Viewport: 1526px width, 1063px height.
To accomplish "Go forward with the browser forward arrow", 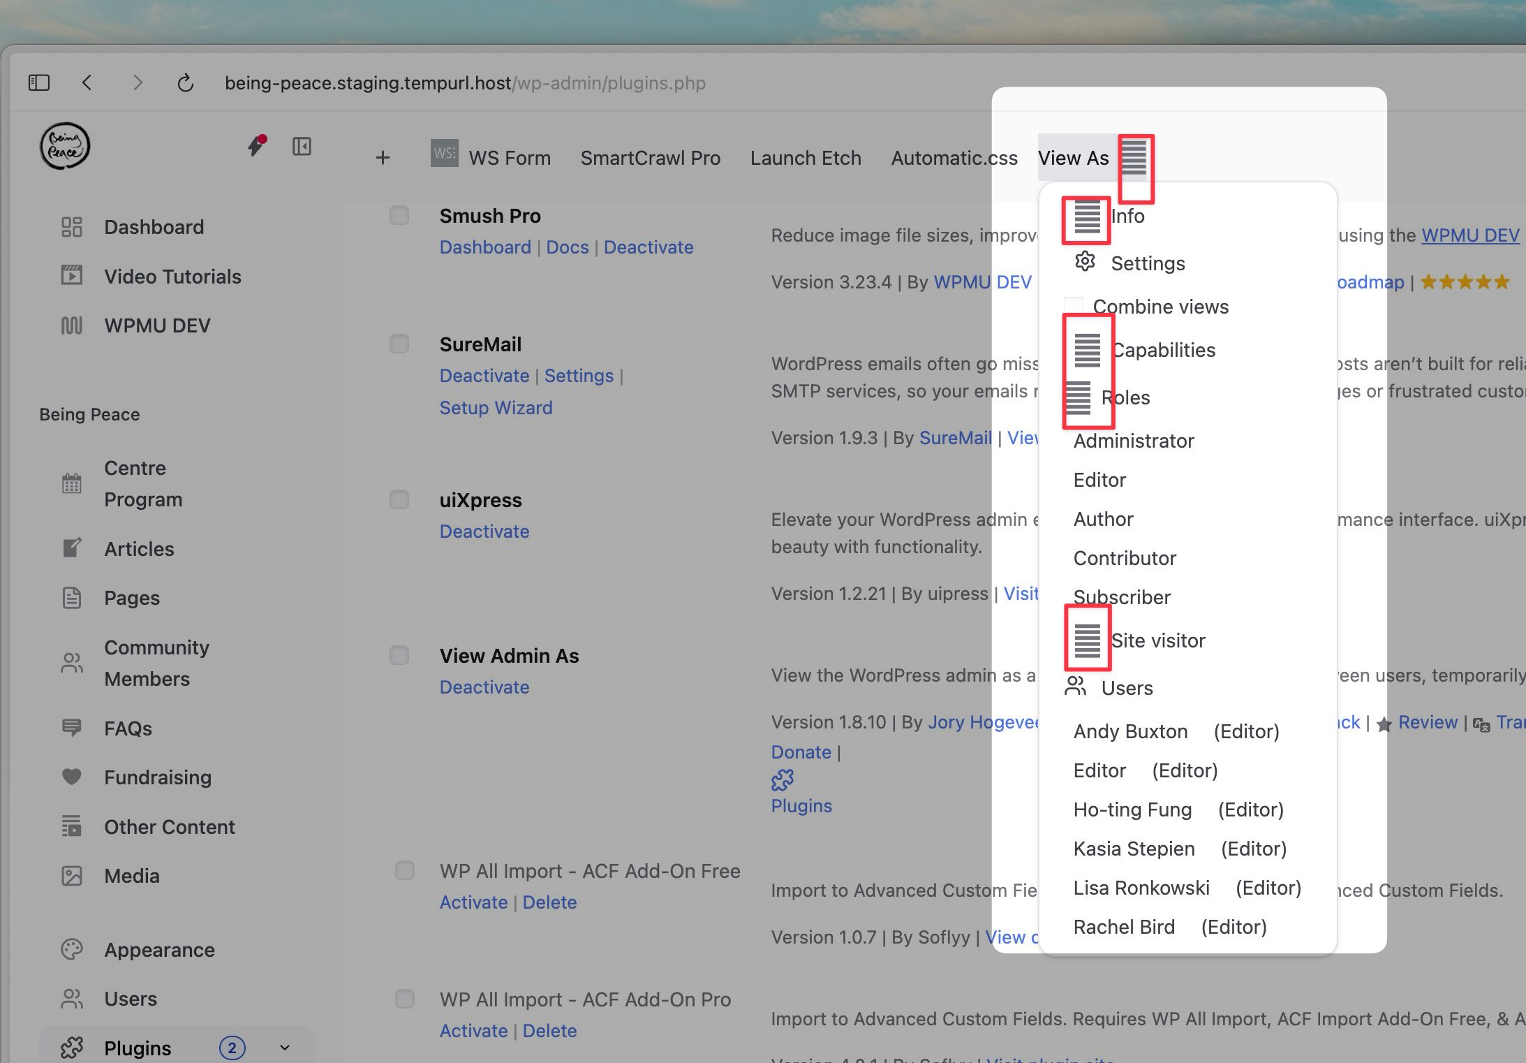I will tap(138, 83).
